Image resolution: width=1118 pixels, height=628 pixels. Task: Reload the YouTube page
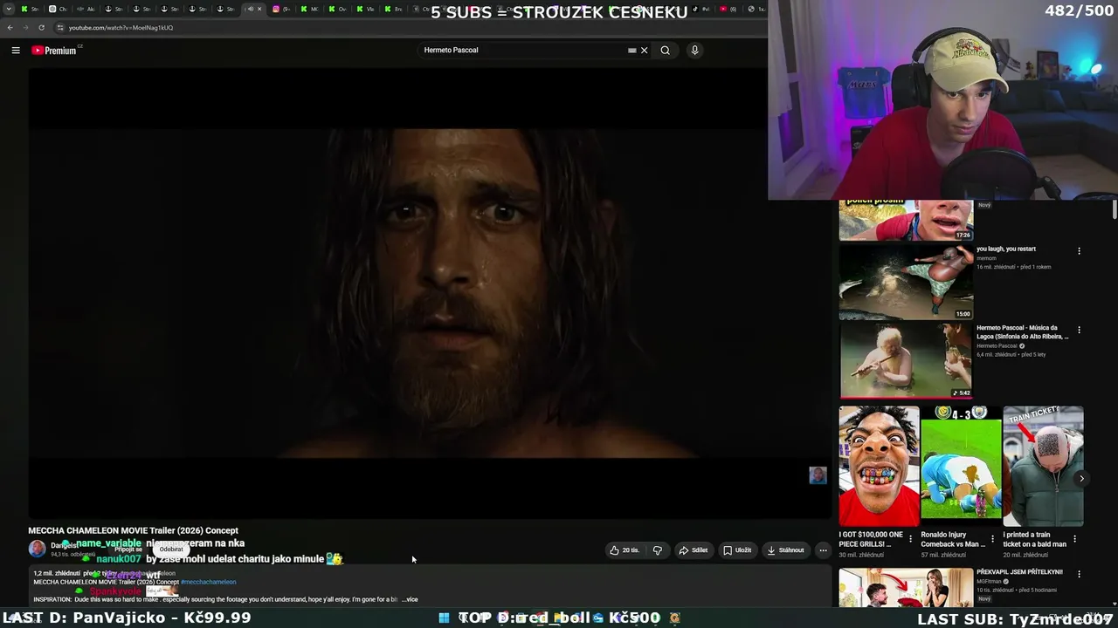[x=40, y=28]
